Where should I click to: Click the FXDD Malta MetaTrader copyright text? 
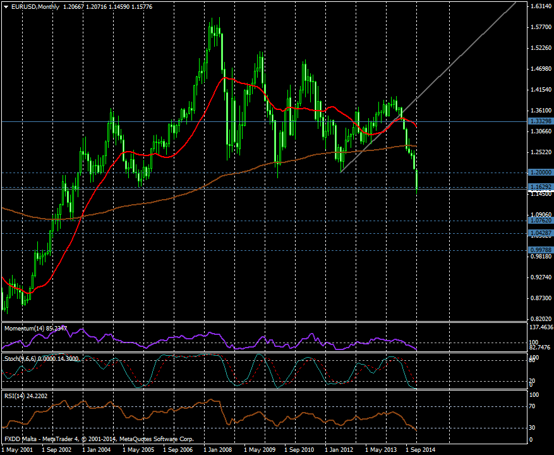tap(99, 439)
